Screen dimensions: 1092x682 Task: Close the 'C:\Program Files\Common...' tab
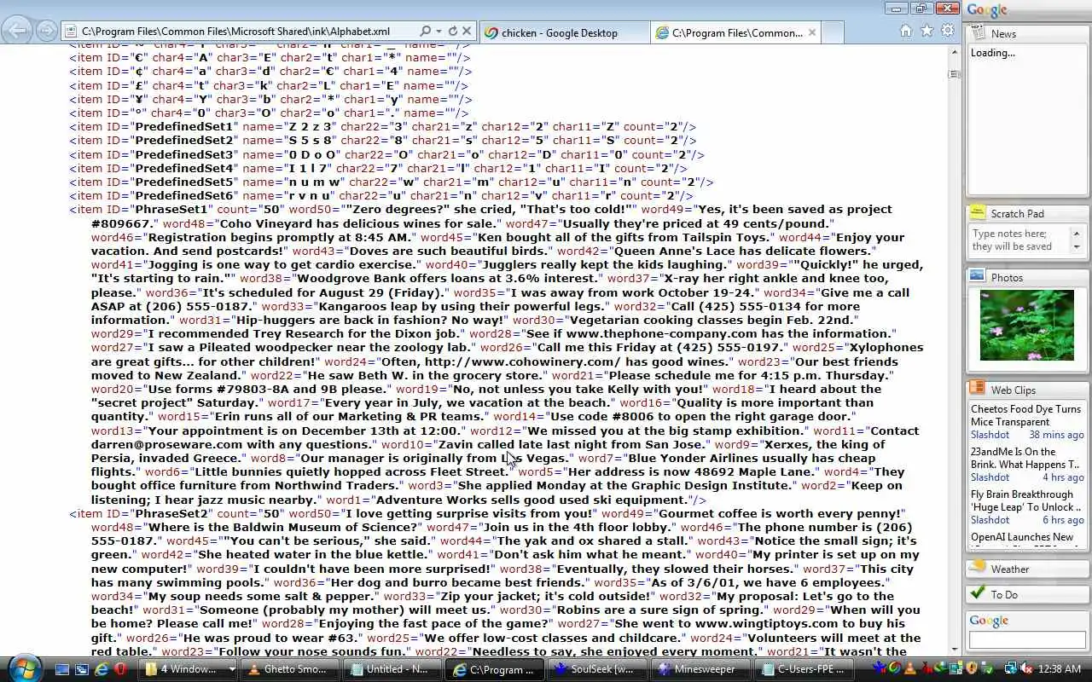click(x=812, y=33)
